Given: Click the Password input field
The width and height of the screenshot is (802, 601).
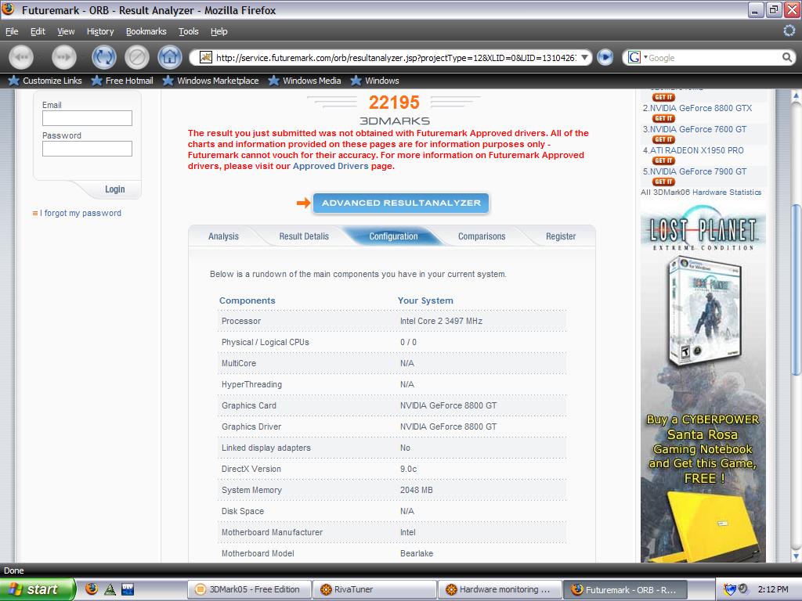Looking at the screenshot, I should [87, 149].
